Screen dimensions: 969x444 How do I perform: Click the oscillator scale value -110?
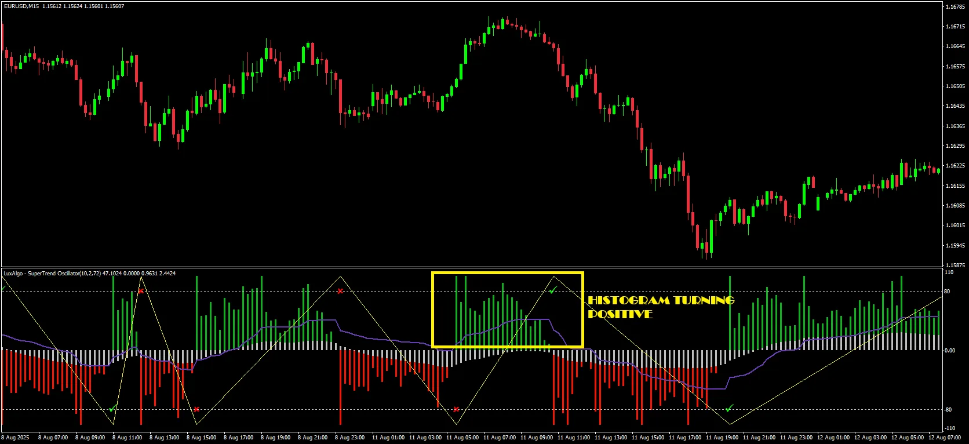(950, 428)
